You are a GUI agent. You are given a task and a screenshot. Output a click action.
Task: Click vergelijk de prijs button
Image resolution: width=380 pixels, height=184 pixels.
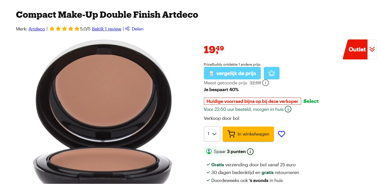click(232, 73)
